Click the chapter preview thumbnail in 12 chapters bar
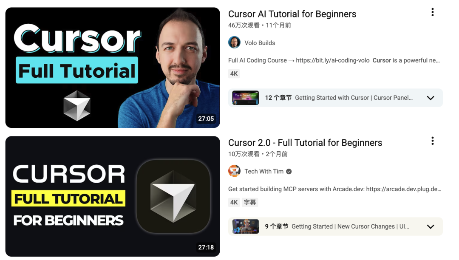459x260 pixels. 246,98
